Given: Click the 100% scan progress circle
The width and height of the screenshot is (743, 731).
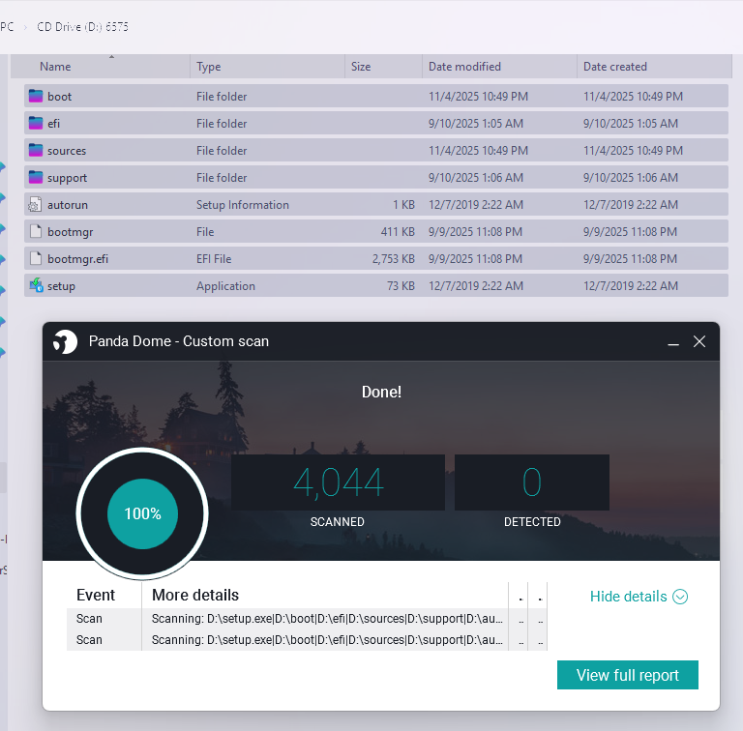Looking at the screenshot, I should click(x=142, y=513).
